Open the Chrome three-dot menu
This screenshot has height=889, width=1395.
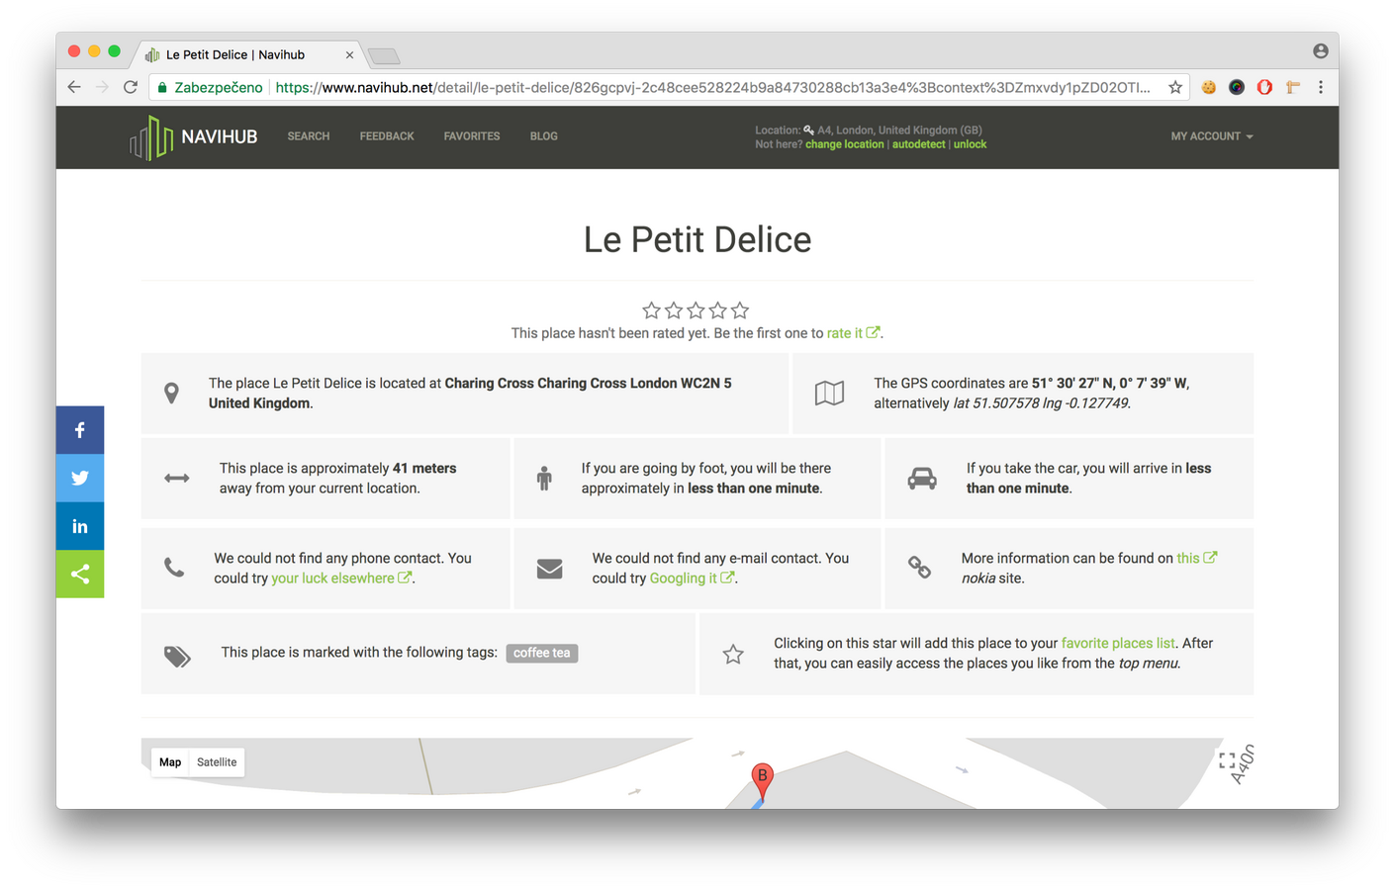point(1321,87)
